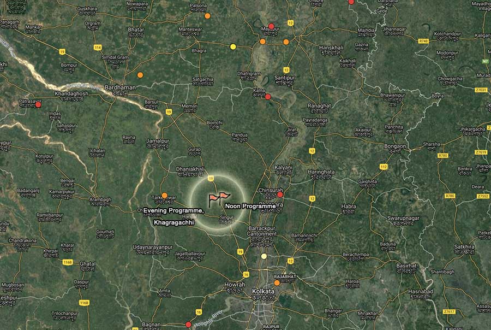Click the Arambagh town label
Screen dimensions: 491x330
pyautogui.click(x=100, y=199)
